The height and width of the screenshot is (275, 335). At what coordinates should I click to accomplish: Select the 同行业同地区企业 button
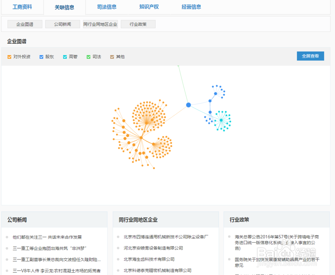[100, 24]
